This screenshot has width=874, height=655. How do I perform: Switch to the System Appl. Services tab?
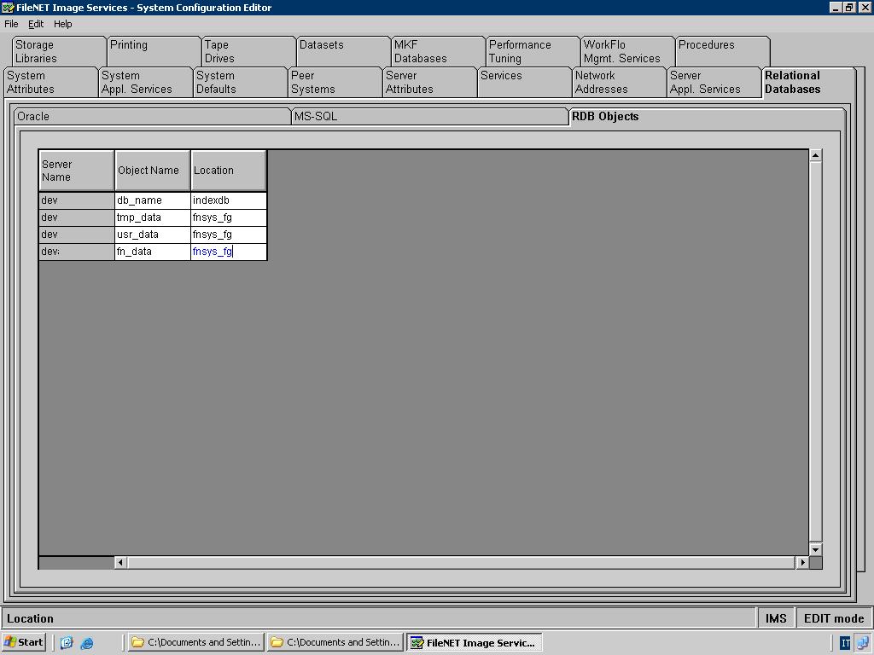click(x=145, y=83)
